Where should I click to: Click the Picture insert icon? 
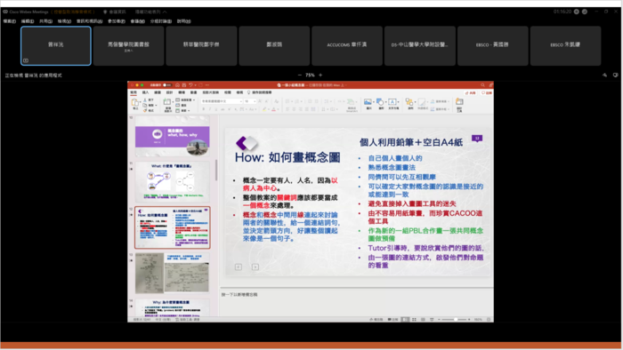coord(368,102)
